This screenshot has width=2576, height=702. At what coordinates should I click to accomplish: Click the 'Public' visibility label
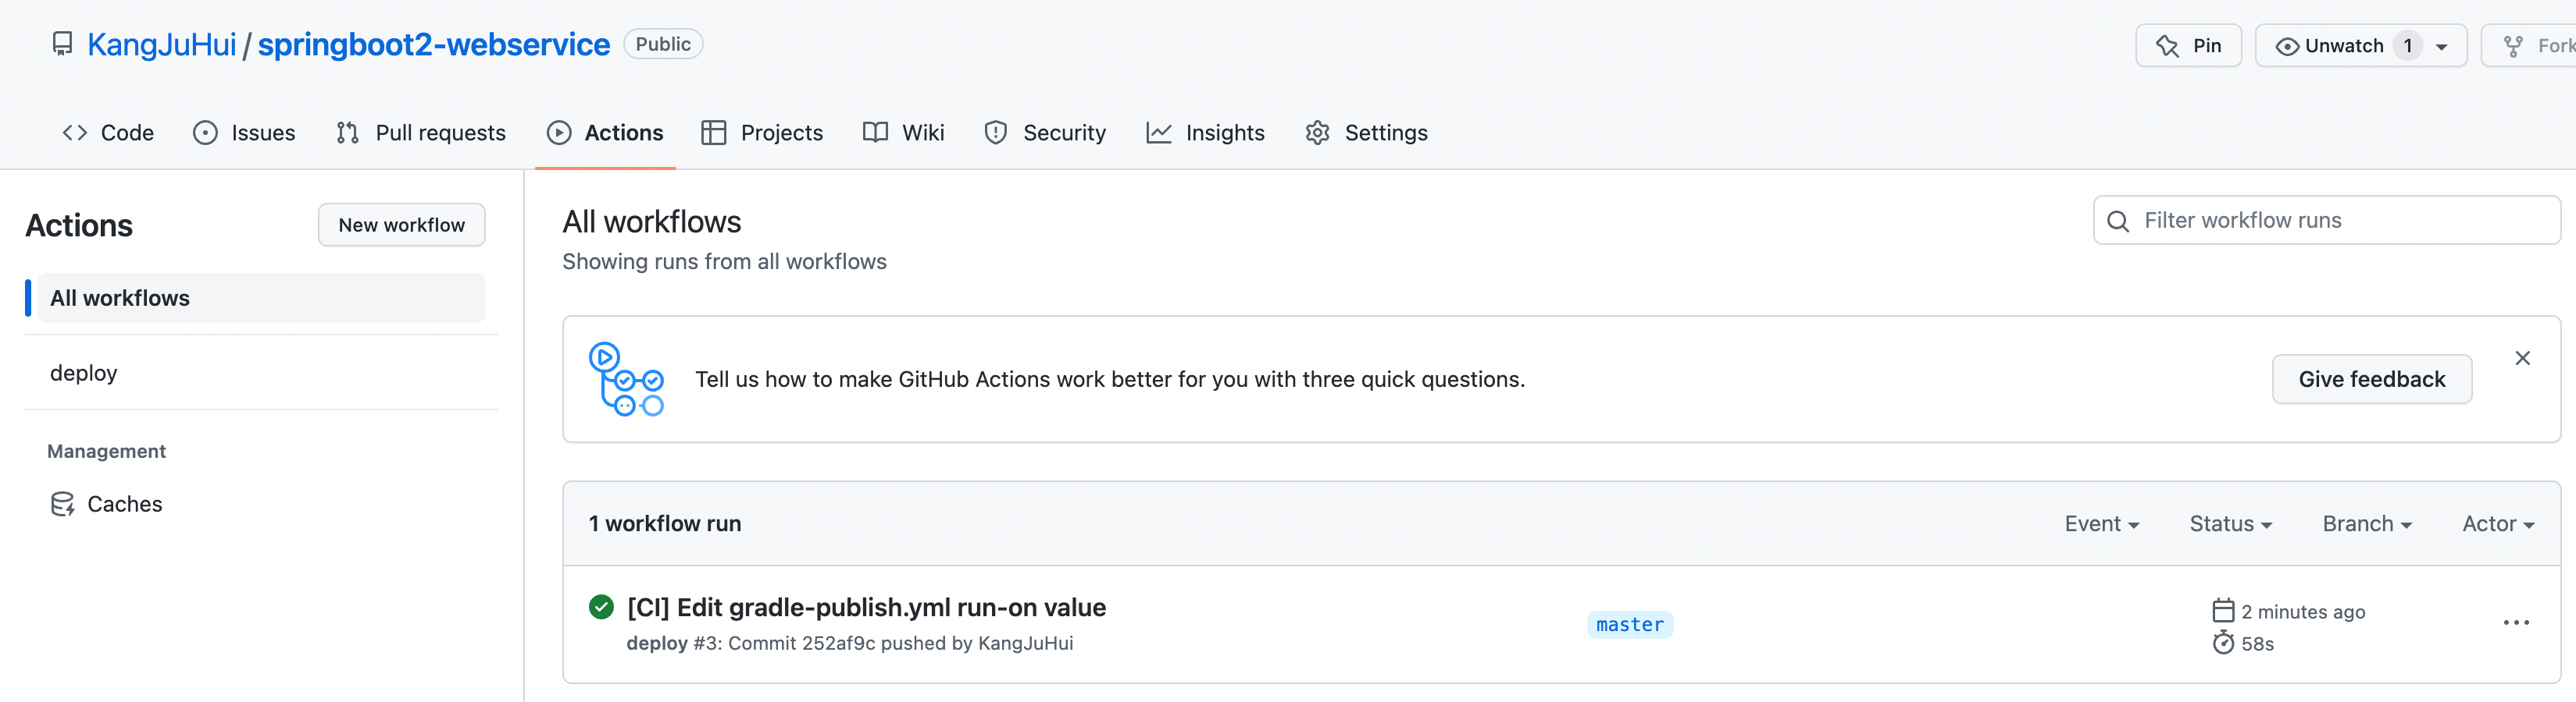click(663, 44)
